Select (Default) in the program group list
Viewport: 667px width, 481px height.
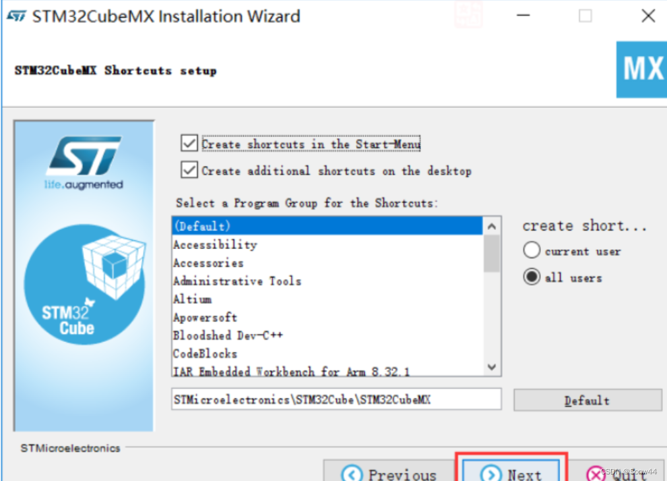point(327,226)
